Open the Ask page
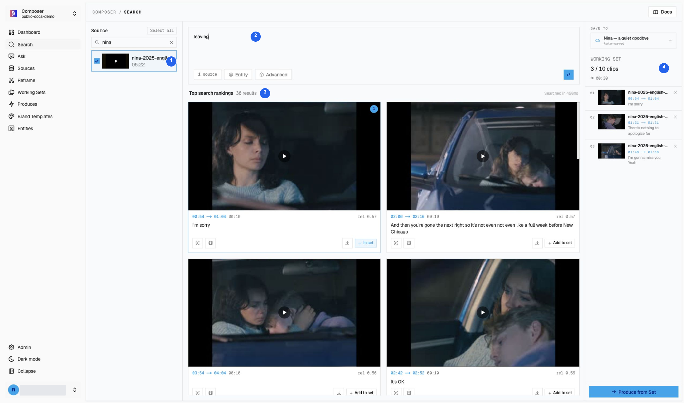Viewport: 684px width, 403px height. point(43,56)
